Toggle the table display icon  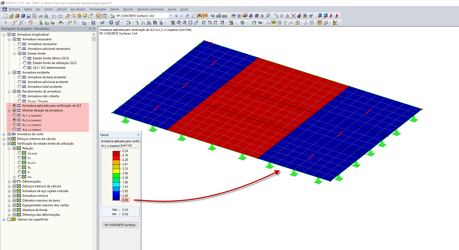[104, 16]
